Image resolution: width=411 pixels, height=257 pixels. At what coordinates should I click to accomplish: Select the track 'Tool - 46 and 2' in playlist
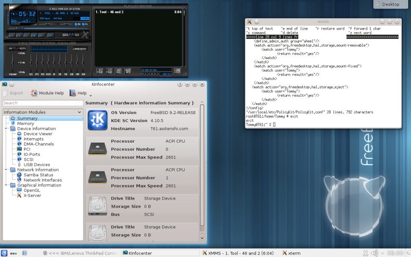[138, 12]
